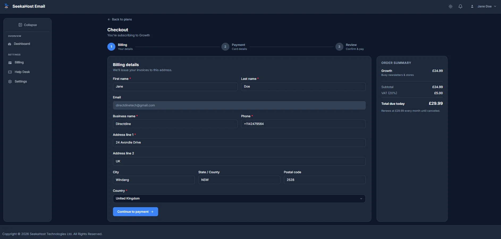Open the Jane Doe account dropdown
501x239 pixels.
coord(483,6)
